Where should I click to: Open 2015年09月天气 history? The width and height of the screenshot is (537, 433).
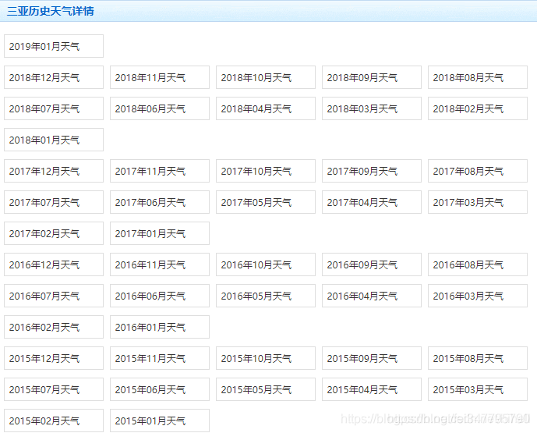(x=372, y=358)
